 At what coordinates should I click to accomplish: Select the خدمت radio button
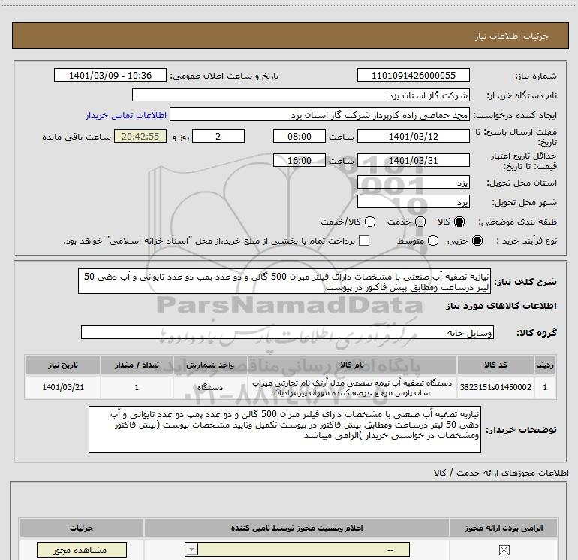coord(420,222)
